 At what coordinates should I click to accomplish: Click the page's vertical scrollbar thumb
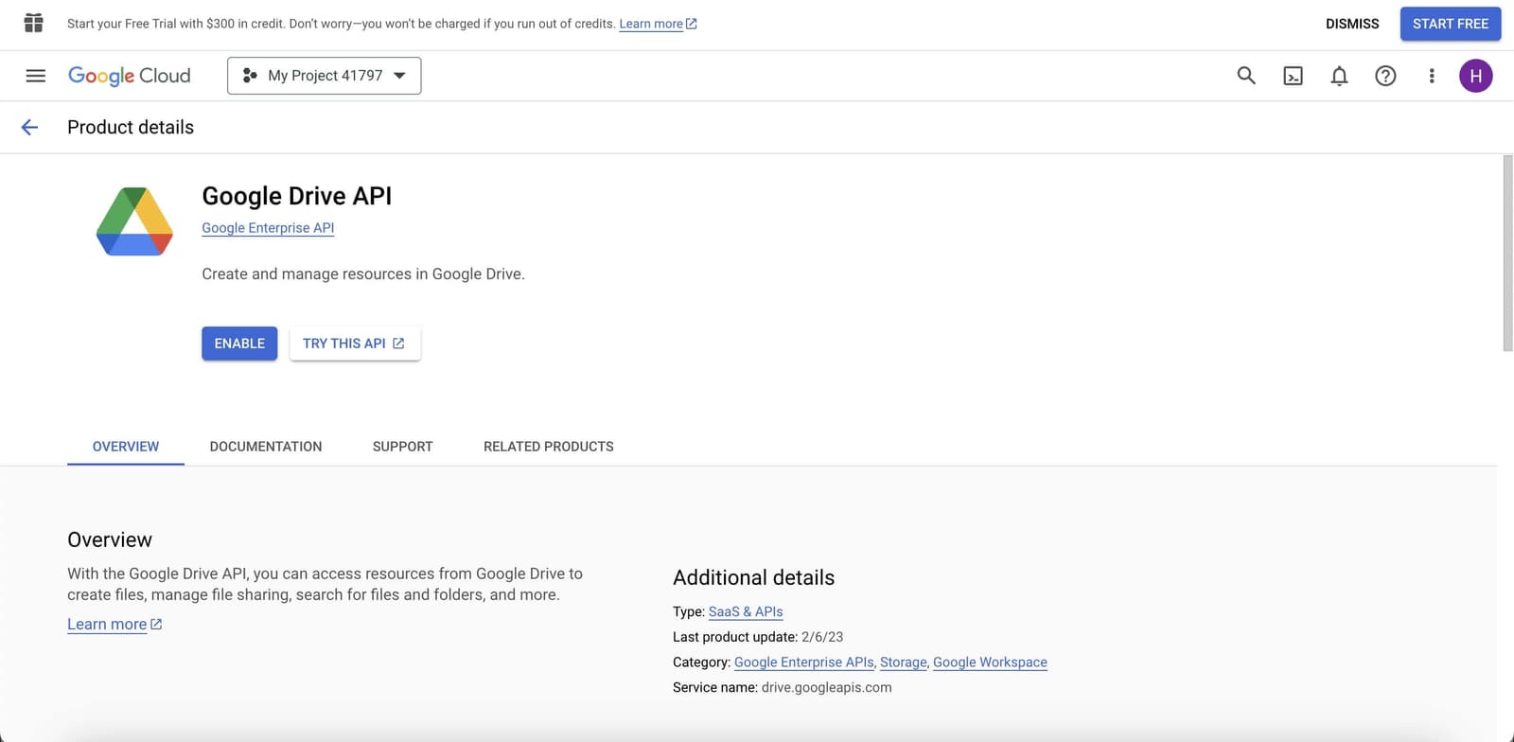tap(1508, 254)
